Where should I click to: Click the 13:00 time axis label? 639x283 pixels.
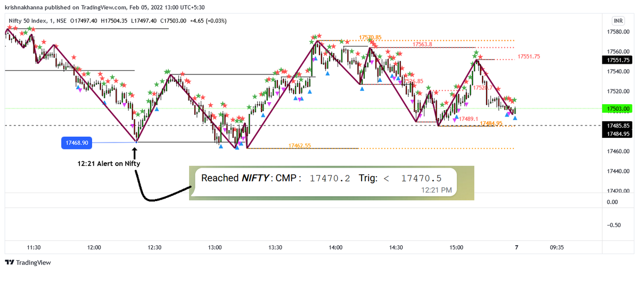[215, 247]
